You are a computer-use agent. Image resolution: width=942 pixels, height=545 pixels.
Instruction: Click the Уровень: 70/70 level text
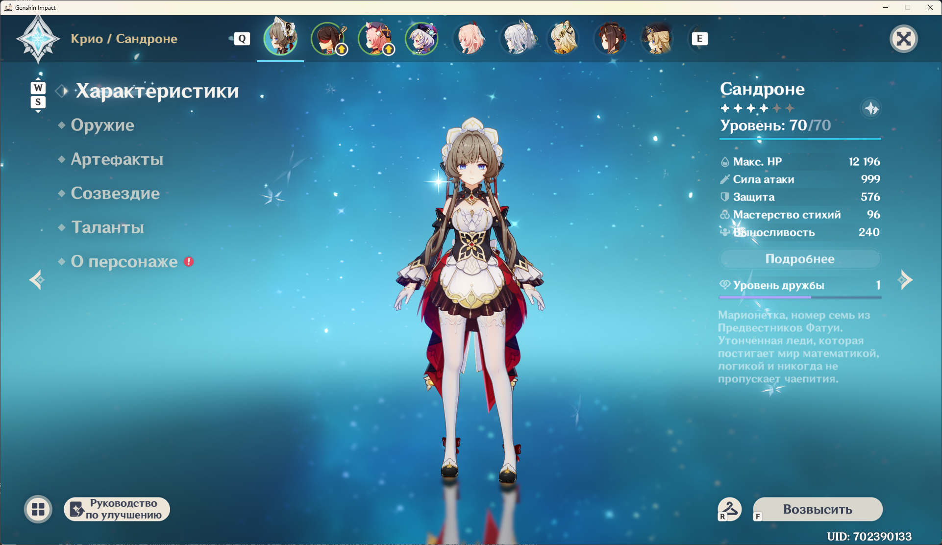[775, 125]
